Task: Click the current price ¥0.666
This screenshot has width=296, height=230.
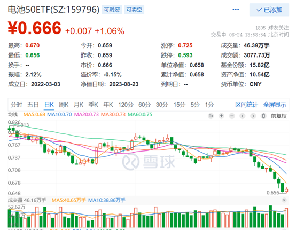Action: (35, 28)
